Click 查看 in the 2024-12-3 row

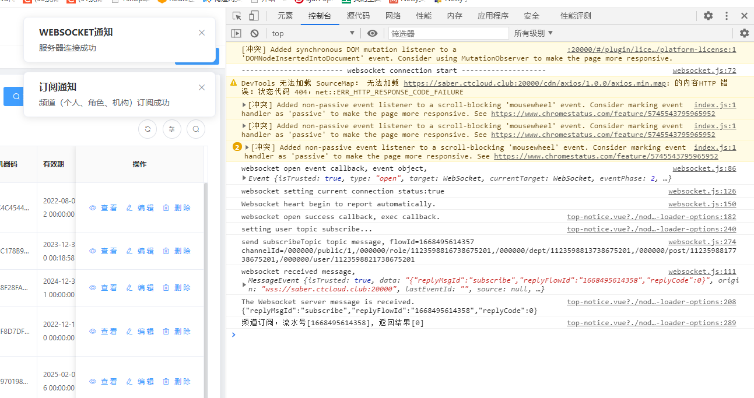(x=103, y=288)
